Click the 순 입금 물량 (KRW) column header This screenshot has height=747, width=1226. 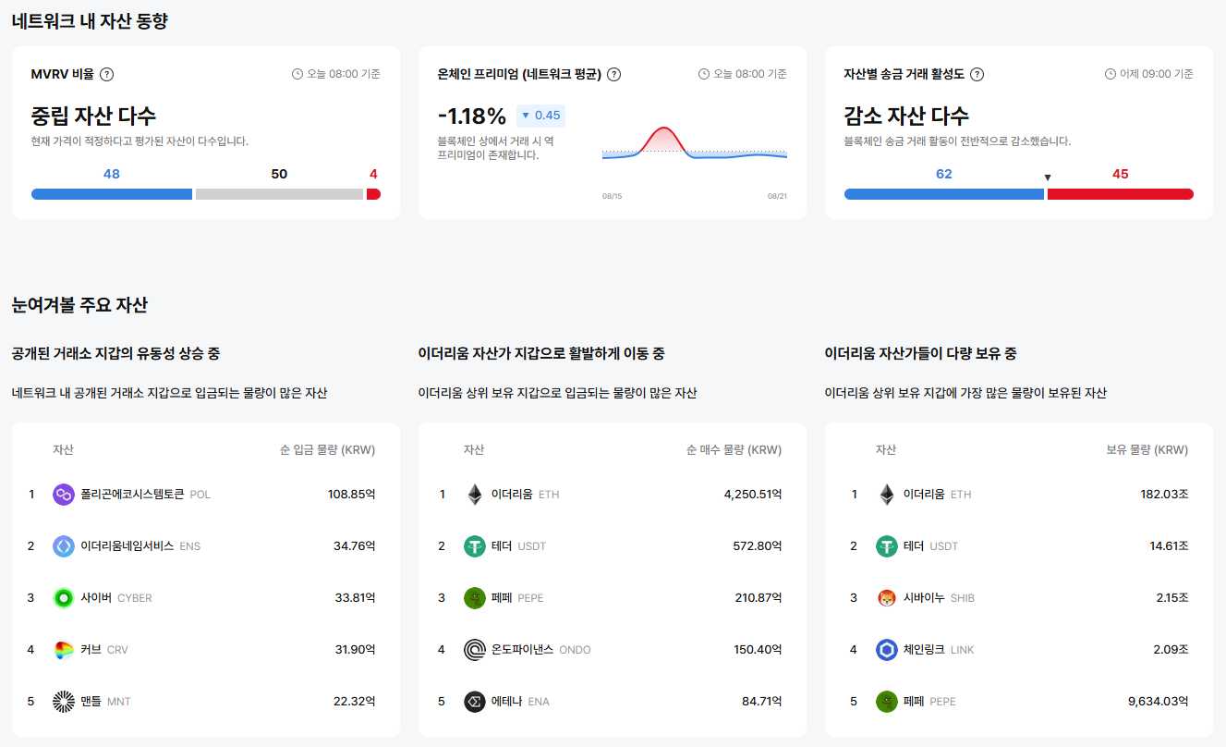coord(327,450)
